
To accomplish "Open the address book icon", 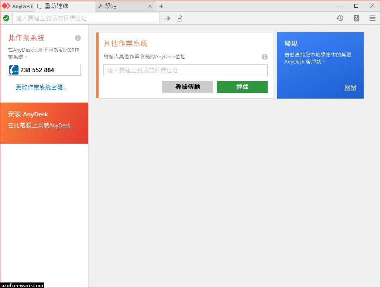I will pos(356,18).
